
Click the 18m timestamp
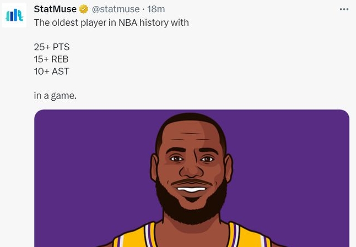pyautogui.click(x=156, y=9)
